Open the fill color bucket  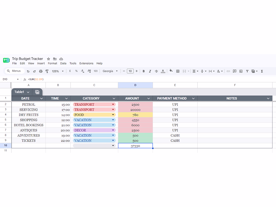pos(171,71)
